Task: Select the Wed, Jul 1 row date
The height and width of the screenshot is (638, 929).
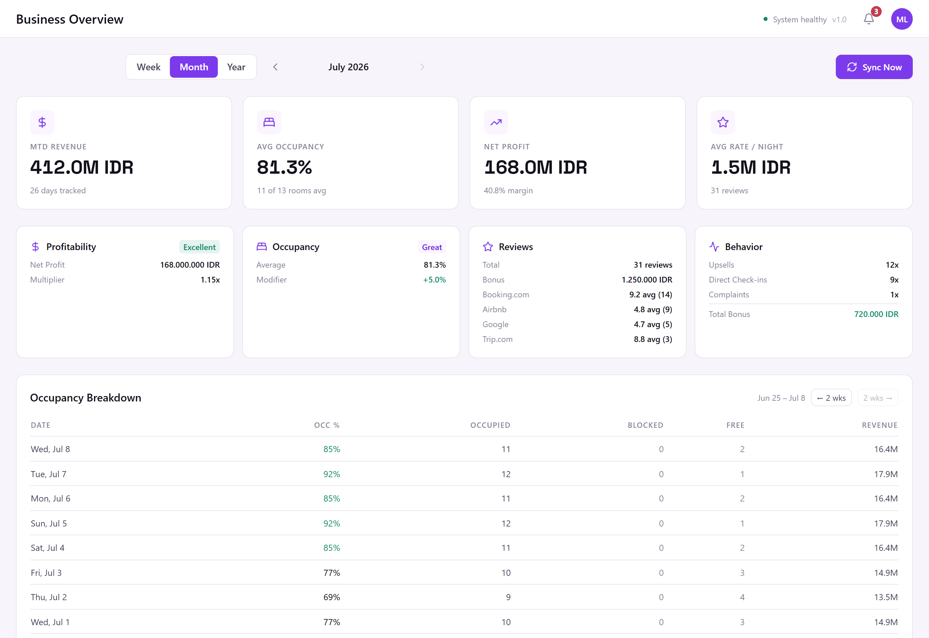Action: pyautogui.click(x=50, y=622)
